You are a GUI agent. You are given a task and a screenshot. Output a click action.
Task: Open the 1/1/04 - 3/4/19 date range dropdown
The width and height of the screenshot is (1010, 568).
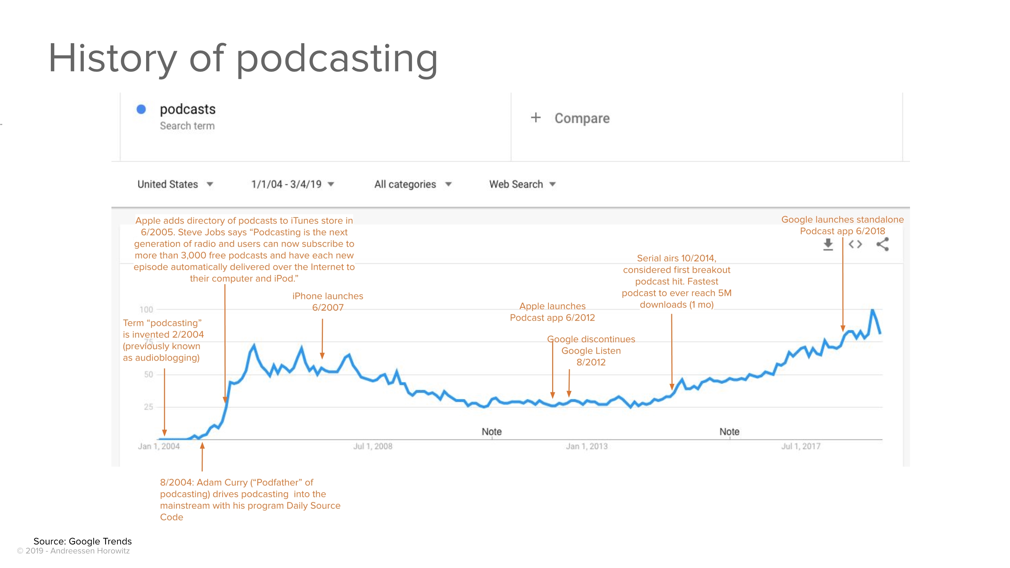(293, 184)
